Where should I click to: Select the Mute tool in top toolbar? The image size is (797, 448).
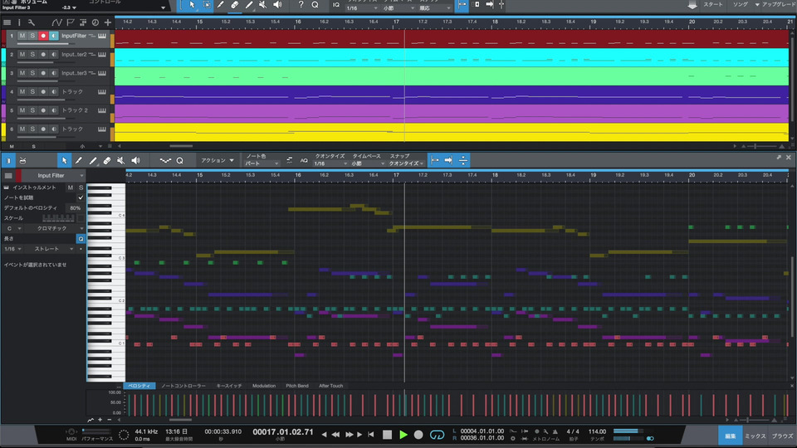(x=263, y=5)
